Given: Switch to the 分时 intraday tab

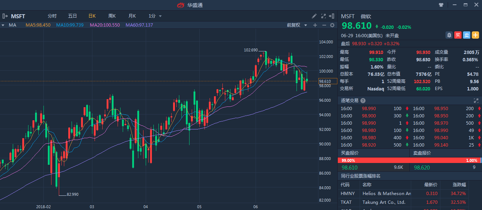Looking at the screenshot, I should 52,16.
